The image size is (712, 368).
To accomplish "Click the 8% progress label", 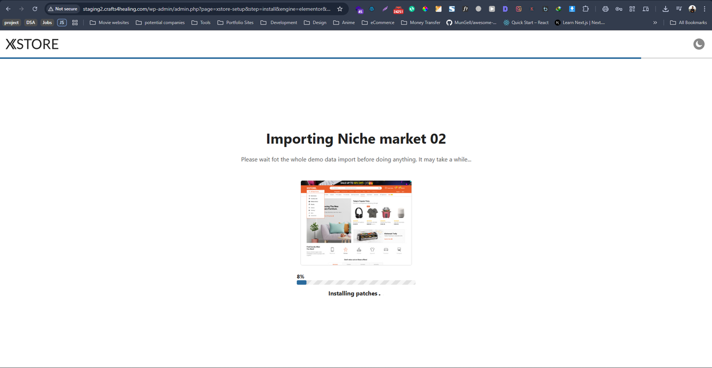I will [300, 276].
